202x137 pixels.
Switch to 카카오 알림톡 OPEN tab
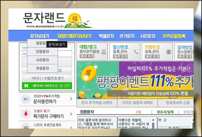[137, 103]
